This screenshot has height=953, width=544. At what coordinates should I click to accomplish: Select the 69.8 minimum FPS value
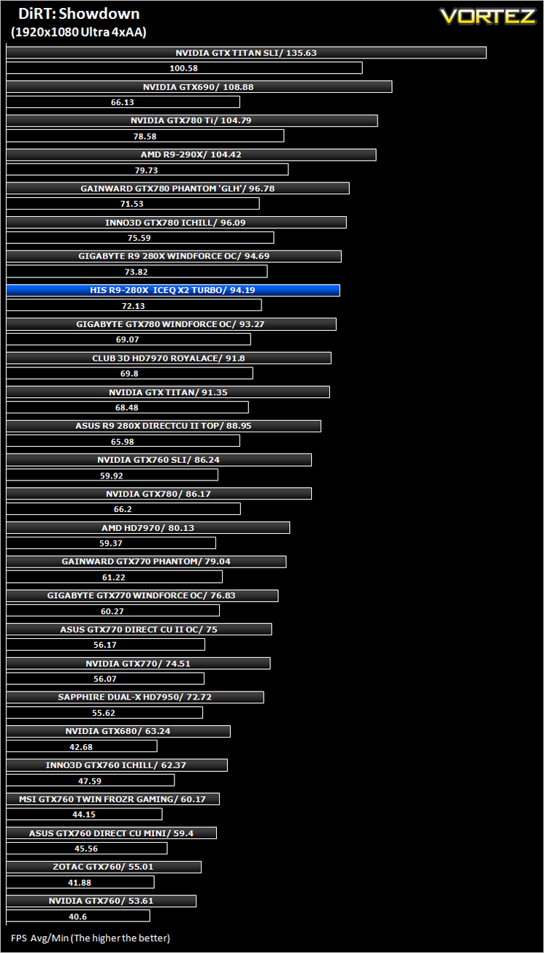pyautogui.click(x=129, y=374)
